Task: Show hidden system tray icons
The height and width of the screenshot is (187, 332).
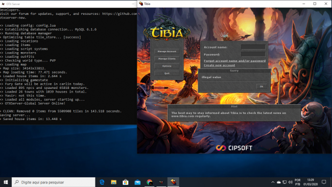Action: (273, 182)
